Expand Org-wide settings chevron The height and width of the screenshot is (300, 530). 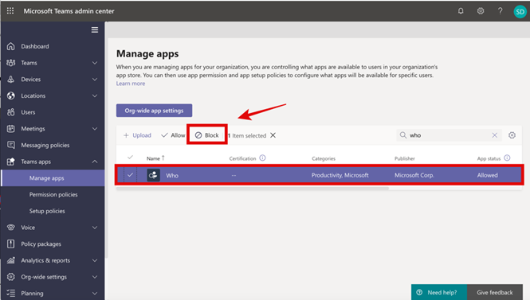click(x=95, y=277)
